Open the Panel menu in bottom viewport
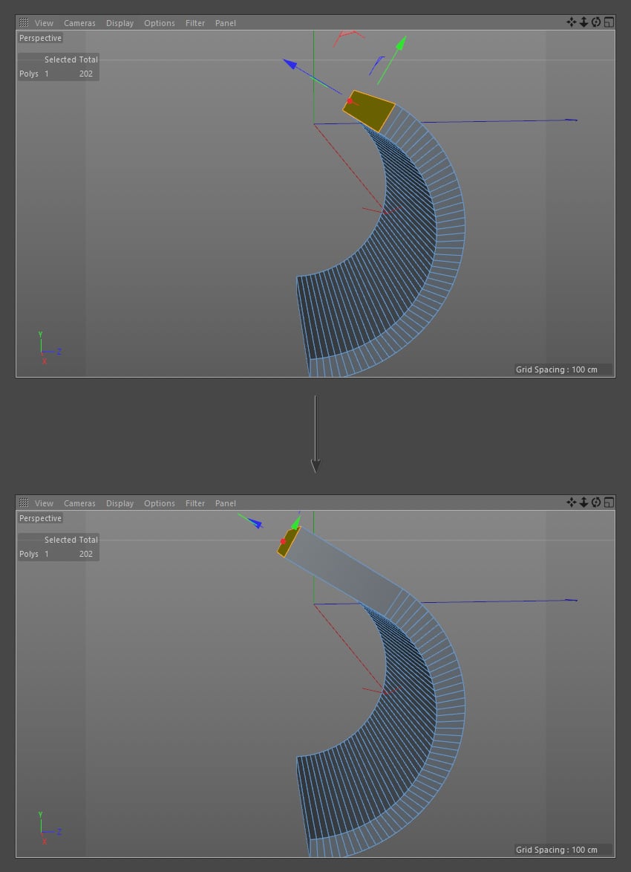 point(226,503)
